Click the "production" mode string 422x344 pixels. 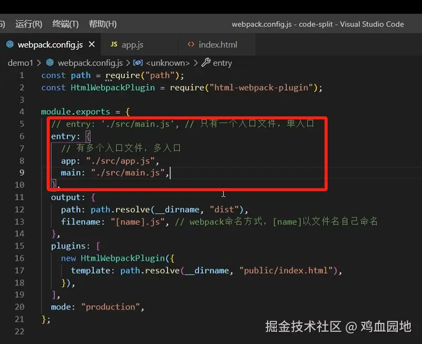point(111,307)
